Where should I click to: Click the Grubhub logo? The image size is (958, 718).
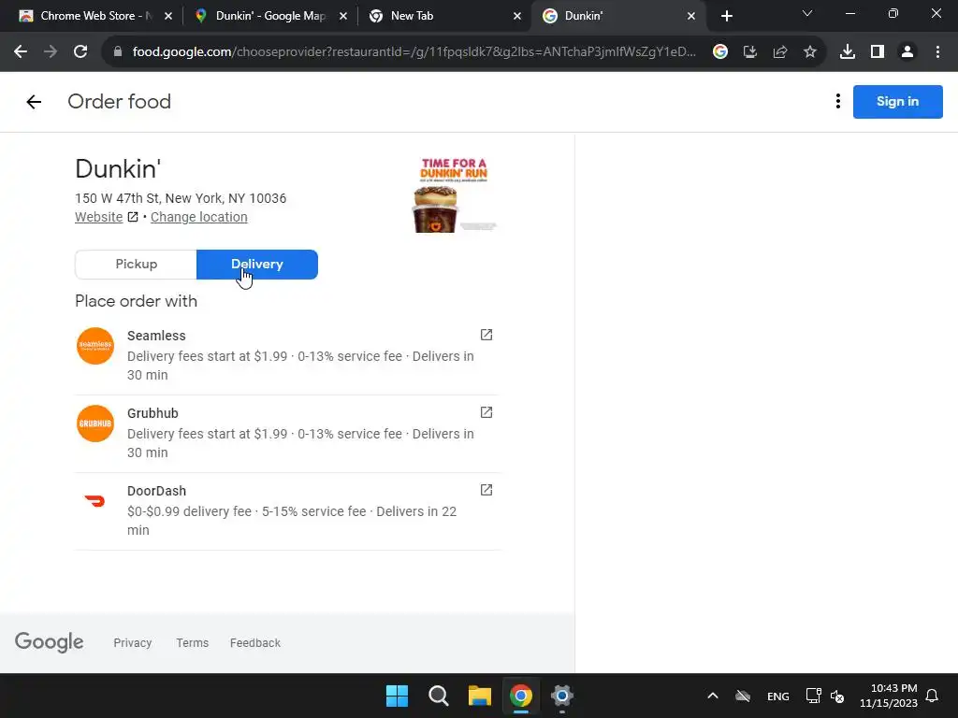(95, 424)
